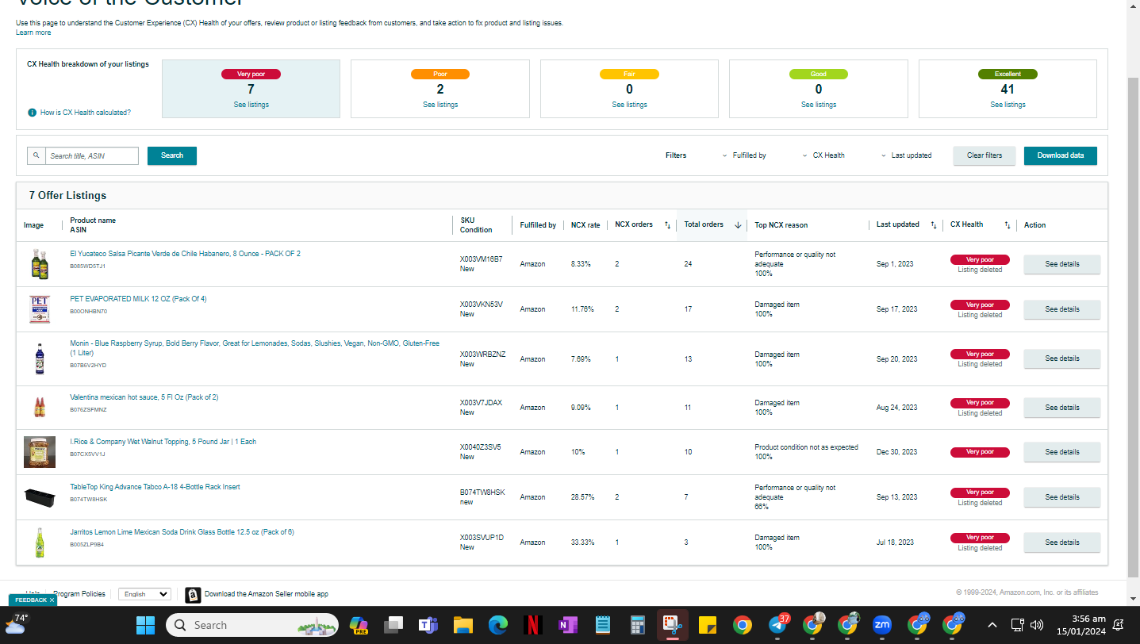Viewport: 1140px width, 644px height.
Task: See details for Monin Blue Raspberry Syrup
Action: (1062, 358)
